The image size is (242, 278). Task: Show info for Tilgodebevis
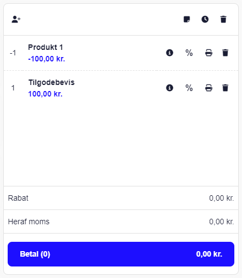click(170, 88)
